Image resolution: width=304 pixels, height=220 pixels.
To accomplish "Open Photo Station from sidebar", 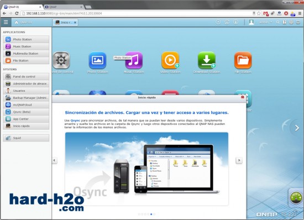I will click(26, 39).
